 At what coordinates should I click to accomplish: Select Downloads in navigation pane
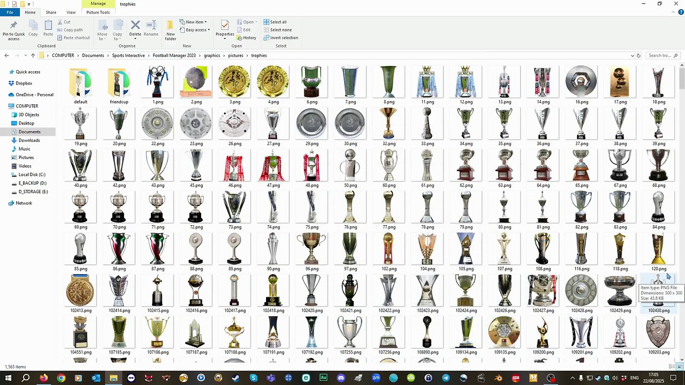(29, 140)
